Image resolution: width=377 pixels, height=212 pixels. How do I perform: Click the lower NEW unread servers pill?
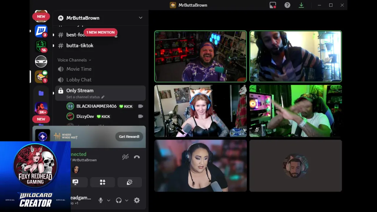coord(41,119)
